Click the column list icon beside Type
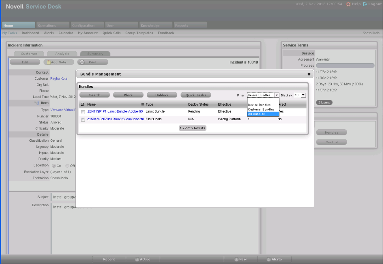The image size is (383, 264). click(143, 105)
